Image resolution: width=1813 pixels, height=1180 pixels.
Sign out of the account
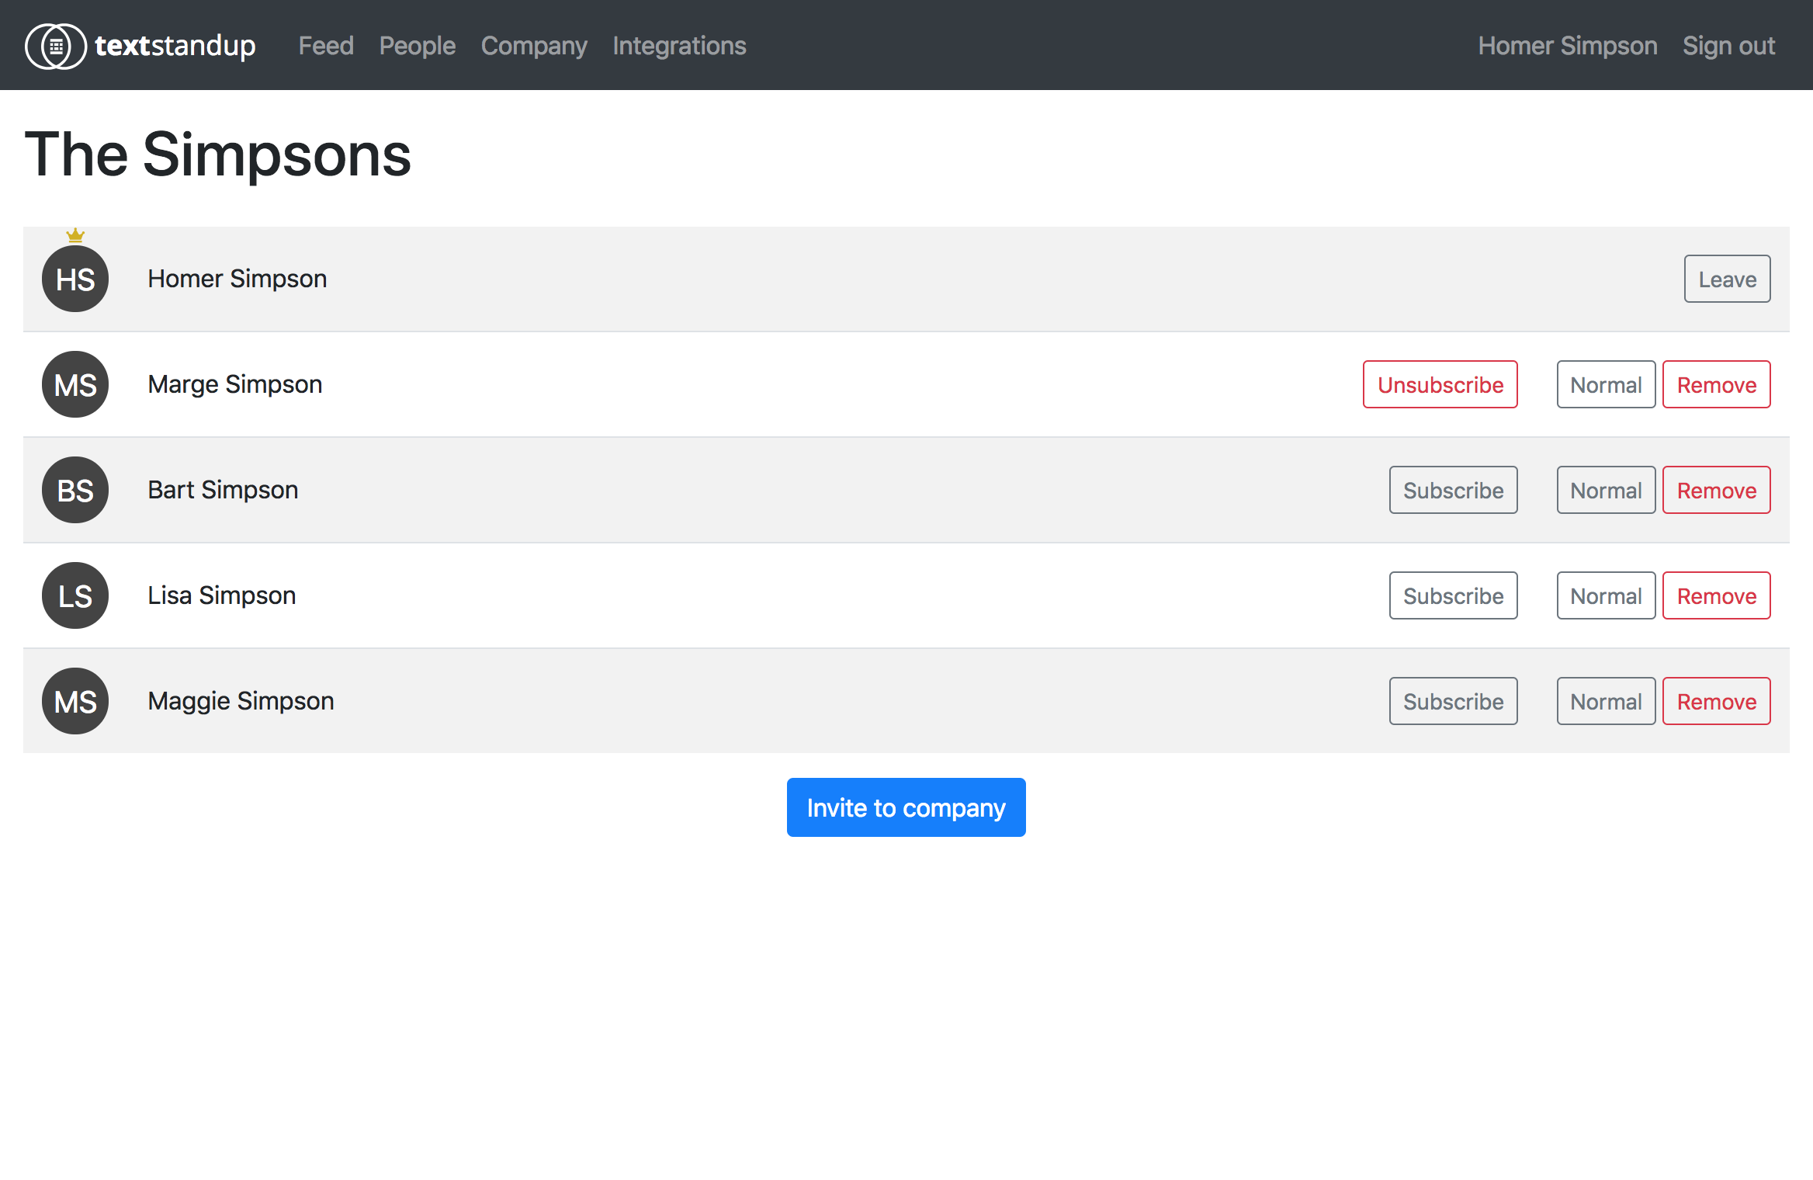tap(1728, 46)
